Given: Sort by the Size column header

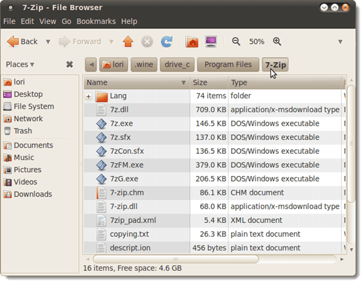Looking at the screenshot, I should pos(209,82).
